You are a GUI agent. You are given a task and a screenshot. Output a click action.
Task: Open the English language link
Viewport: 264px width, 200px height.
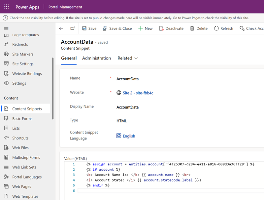pos(129,136)
